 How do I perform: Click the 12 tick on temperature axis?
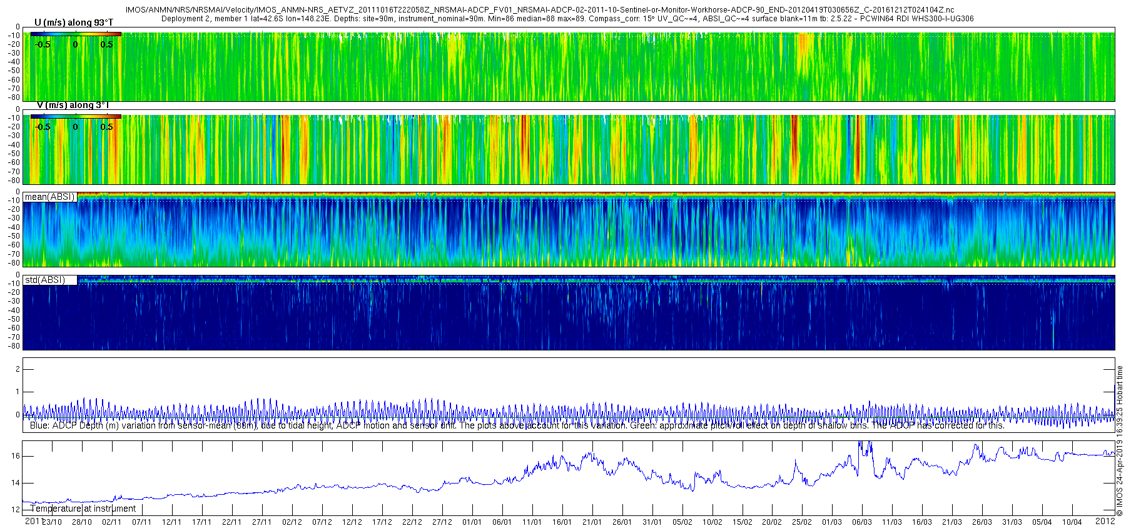tap(16, 510)
